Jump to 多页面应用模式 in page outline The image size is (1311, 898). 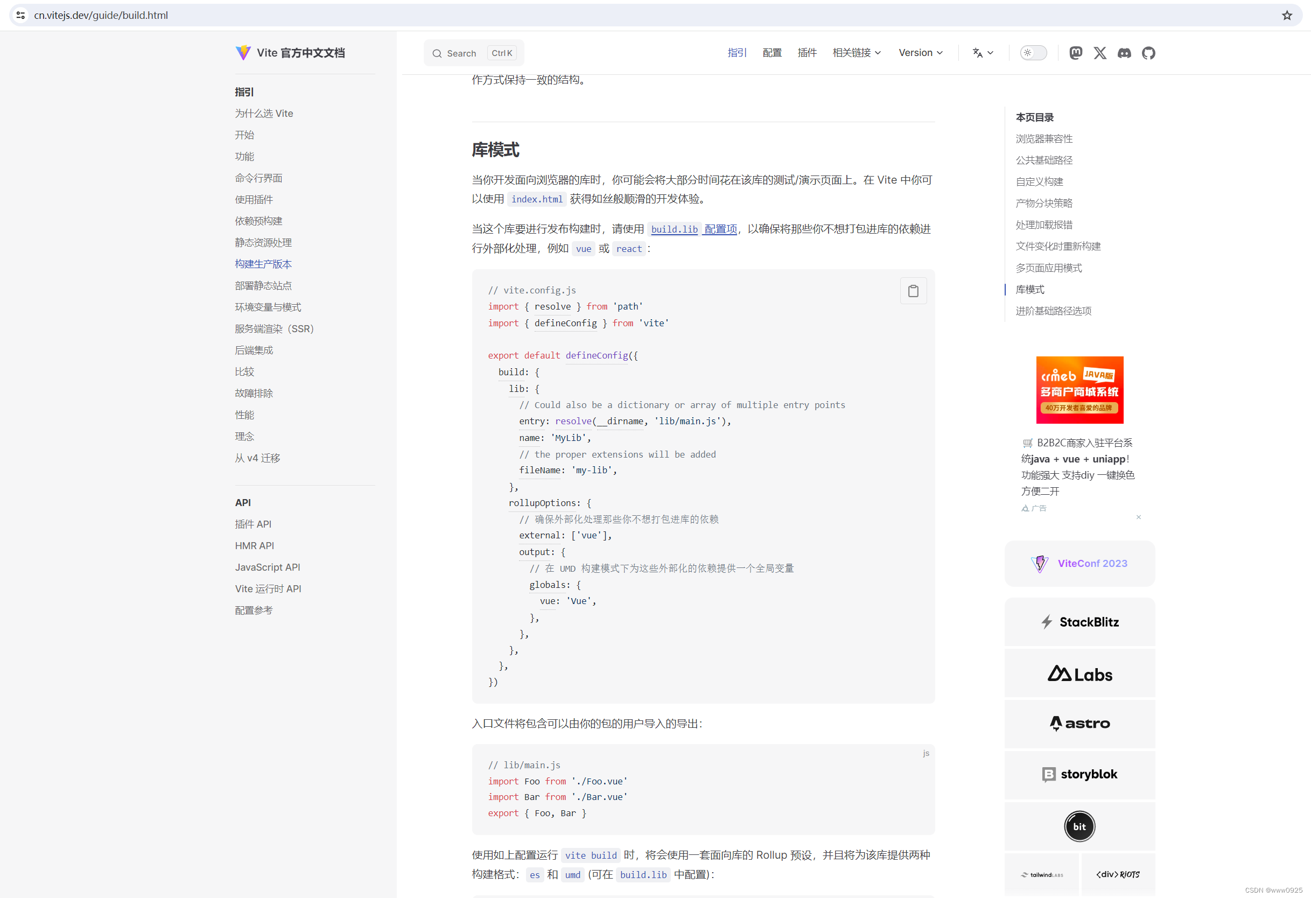[1048, 268]
